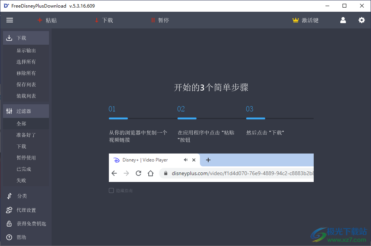Click the filter sliders icon
Viewport: 371px width, 246px height.
9,111
